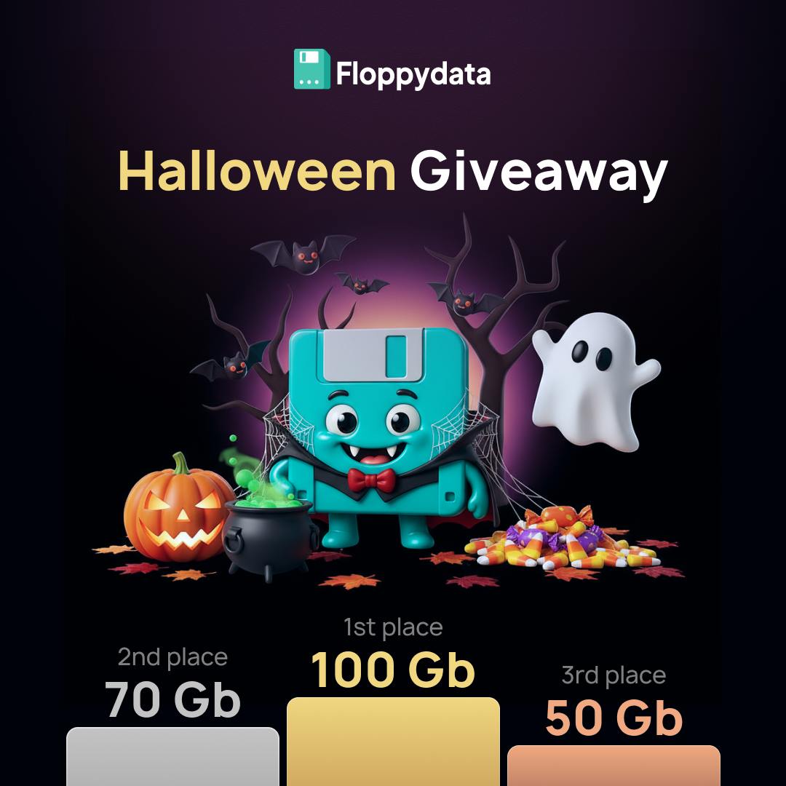Click the Floppydata brand name text

[413, 74]
